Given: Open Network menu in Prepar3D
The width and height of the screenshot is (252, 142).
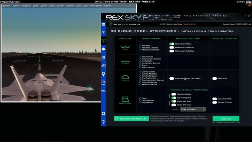Looking at the screenshot, I should coord(70,6).
